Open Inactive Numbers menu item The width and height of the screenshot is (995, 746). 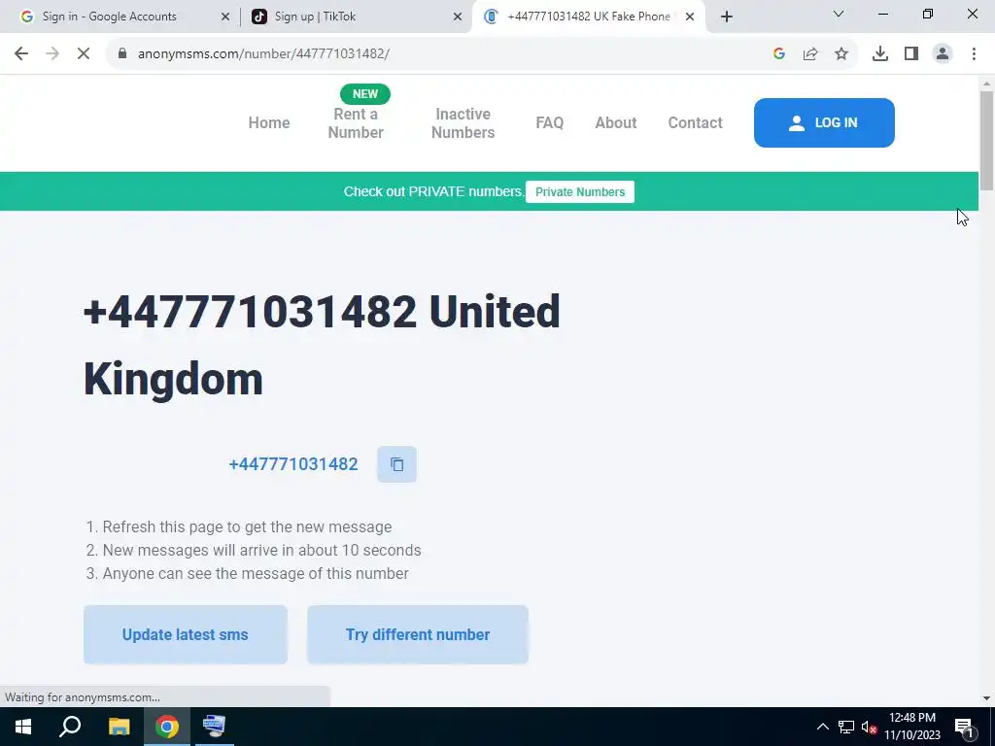[x=463, y=123]
